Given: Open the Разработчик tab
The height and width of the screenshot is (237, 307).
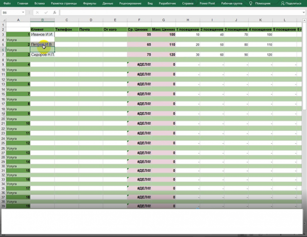Looking at the screenshot, I should coord(167,3).
